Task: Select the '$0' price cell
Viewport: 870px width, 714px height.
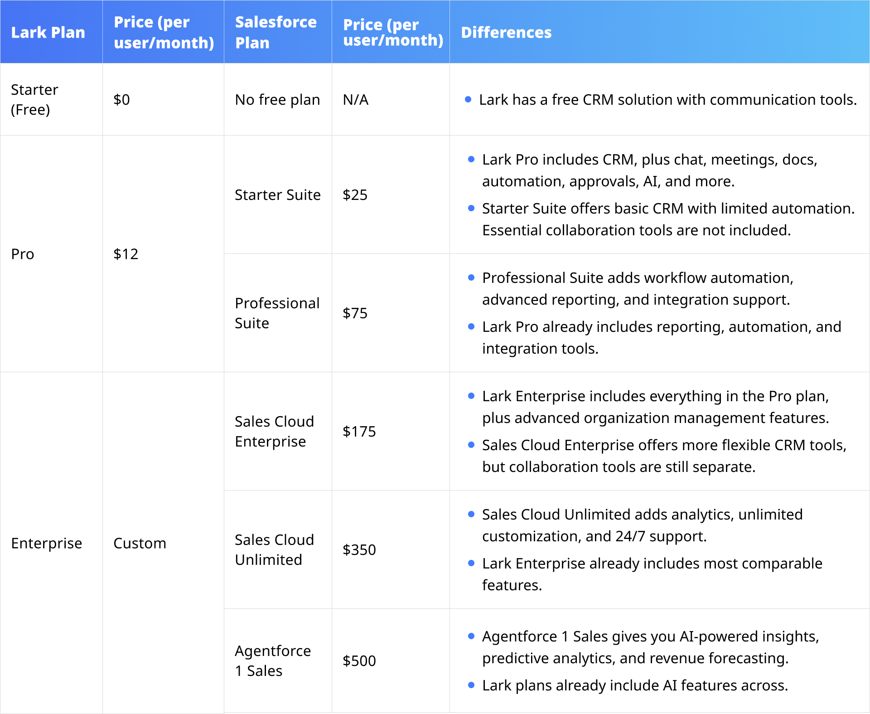Action: click(122, 100)
